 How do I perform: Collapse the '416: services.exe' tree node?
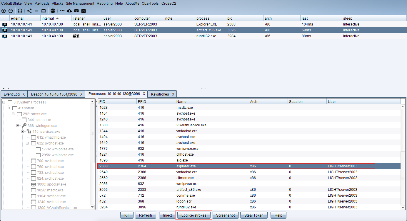[x=23, y=131]
